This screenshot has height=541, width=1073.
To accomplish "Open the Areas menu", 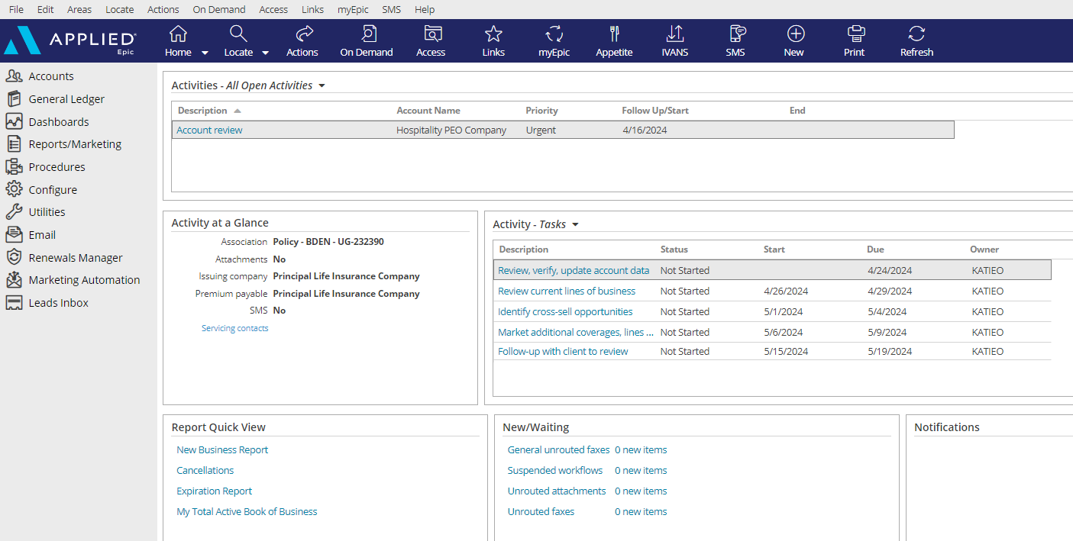I will click(x=79, y=9).
